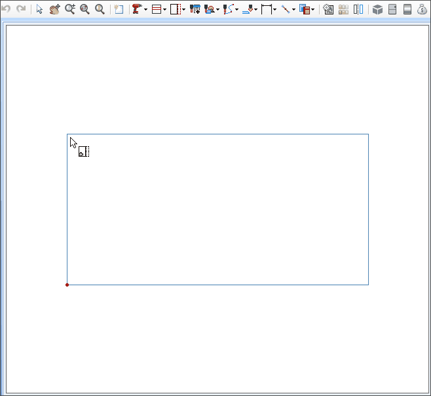
Task: Click the overlapping blue and red windows icon
Action: click(305, 9)
